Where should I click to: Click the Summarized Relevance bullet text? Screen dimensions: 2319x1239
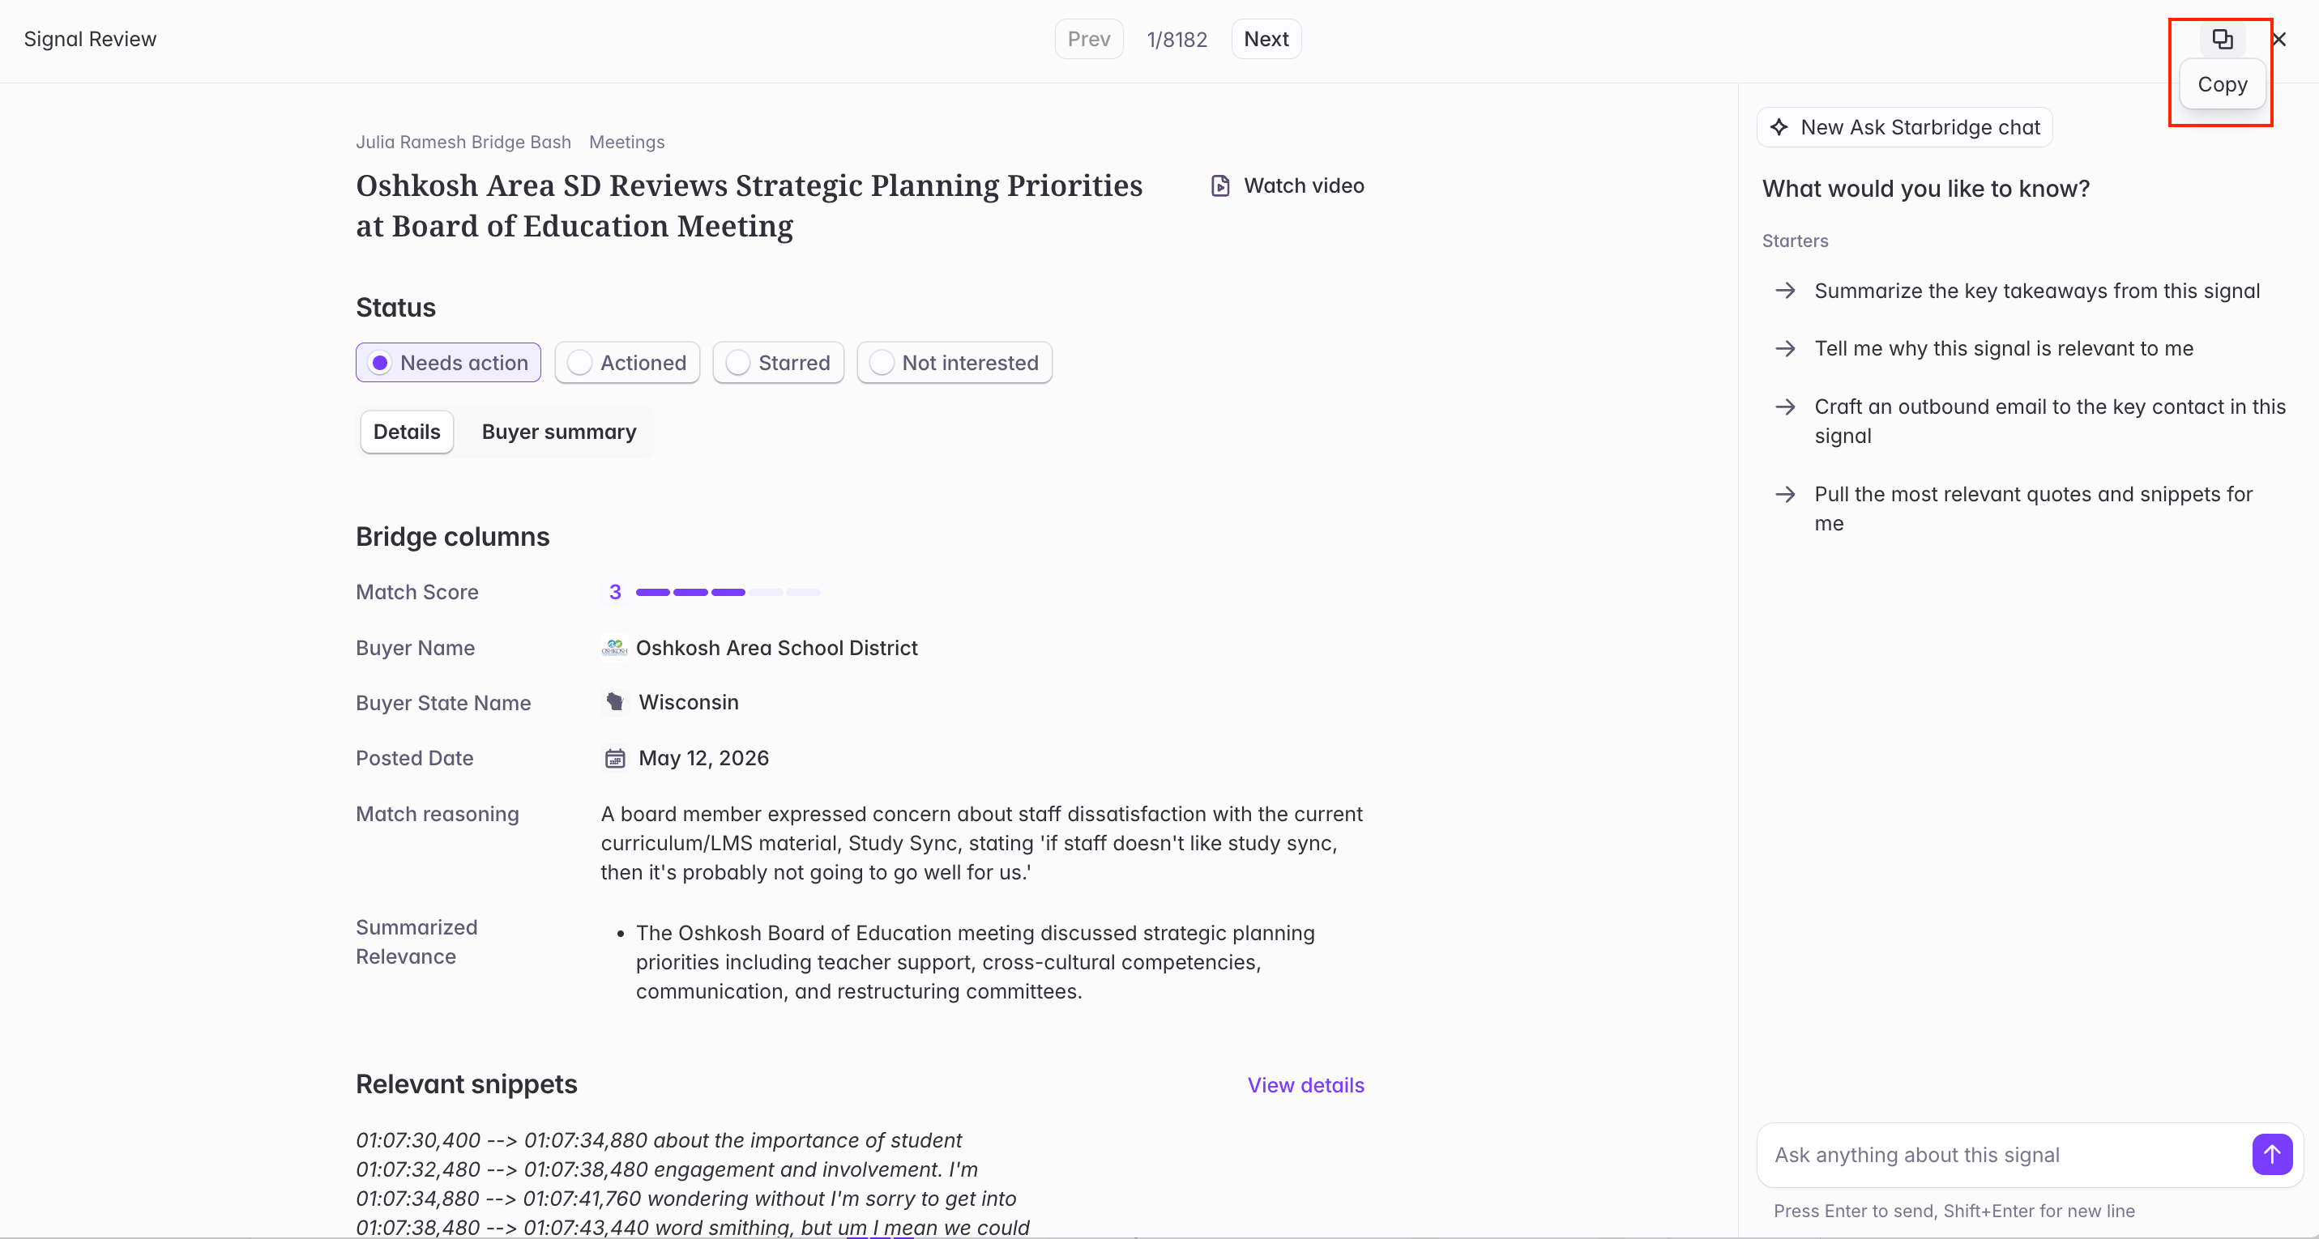tap(975, 962)
